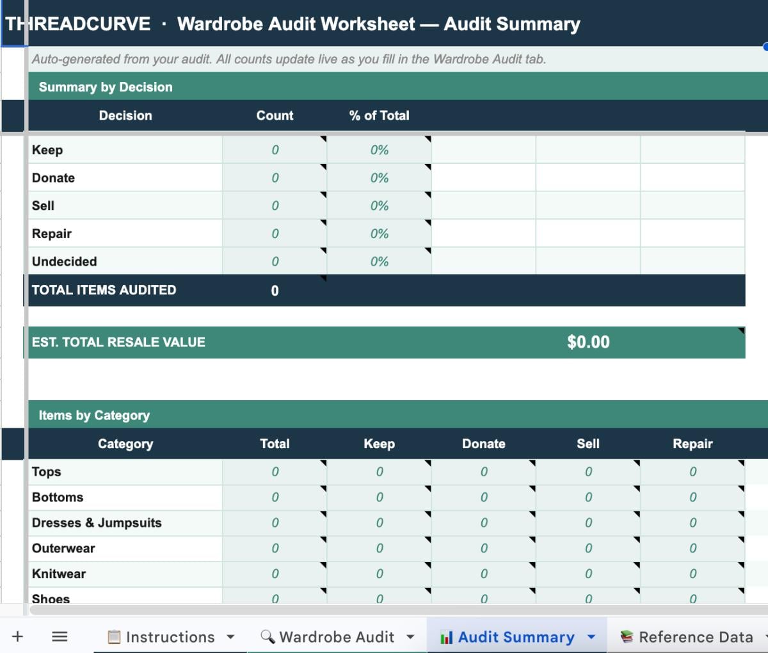Select the EST. TOTAL RESALE VALUE cell
Viewport: 768px width, 653px height.
point(118,342)
